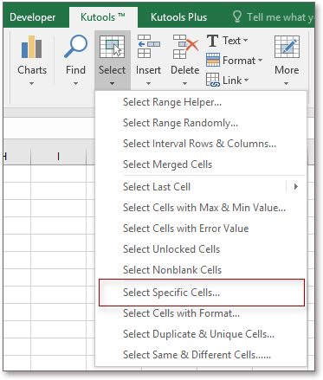The width and height of the screenshot is (323, 380).
Task: Open the Text tools icon
Action: click(x=212, y=41)
